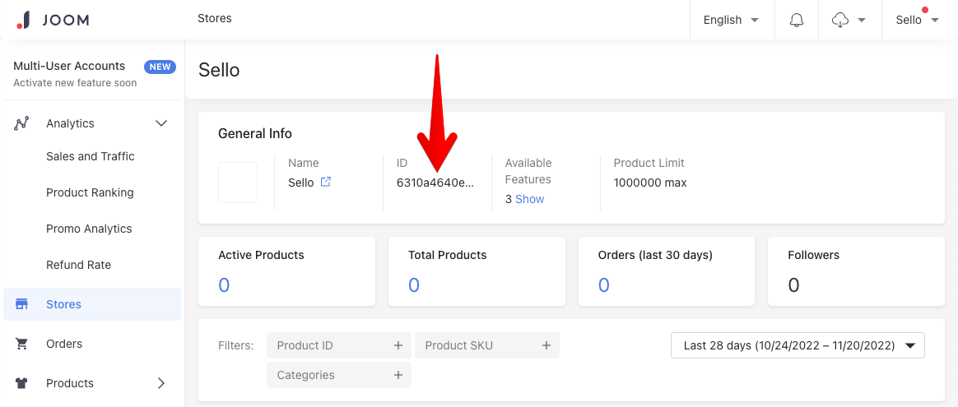The width and height of the screenshot is (958, 407).
Task: Click the JOOM logo icon
Action: pos(23,20)
